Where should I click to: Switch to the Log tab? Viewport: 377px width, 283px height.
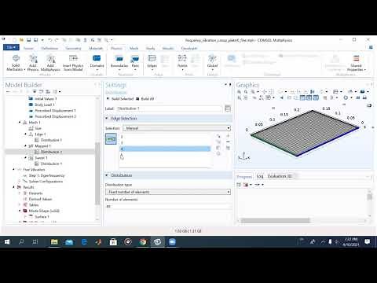[x=260, y=176]
